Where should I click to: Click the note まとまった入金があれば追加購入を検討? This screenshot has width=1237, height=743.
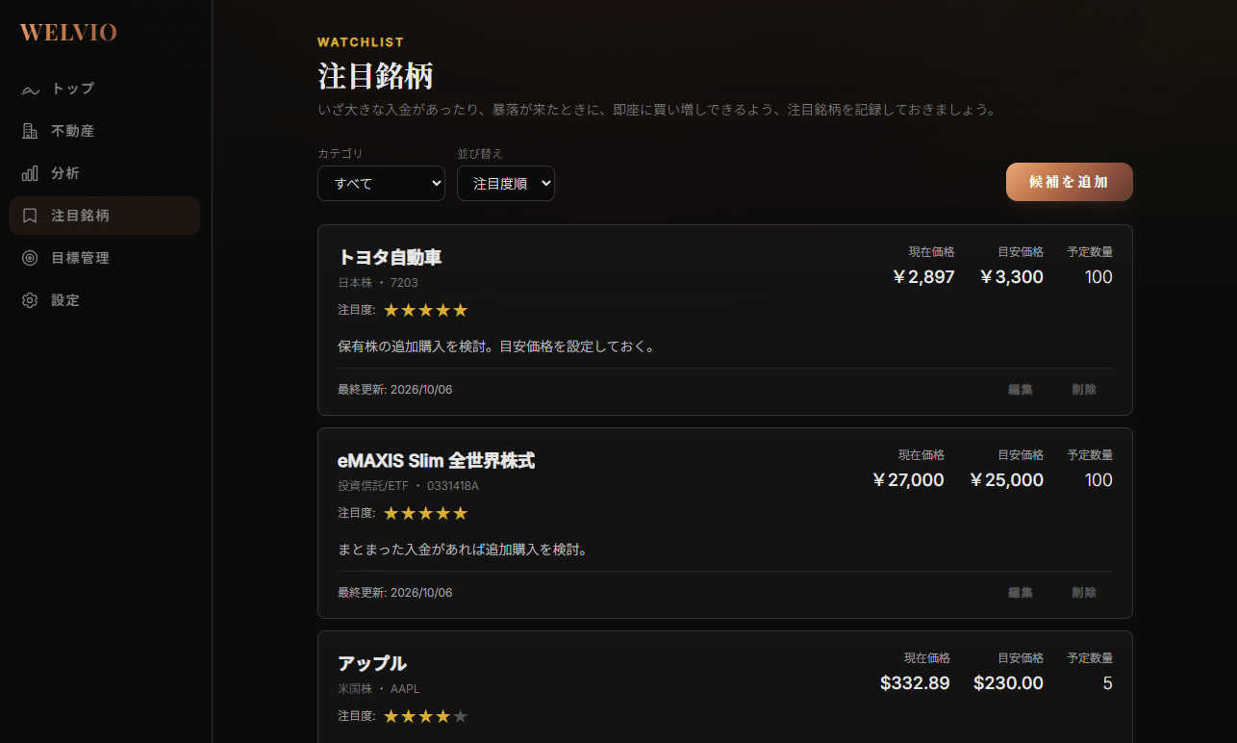point(463,551)
